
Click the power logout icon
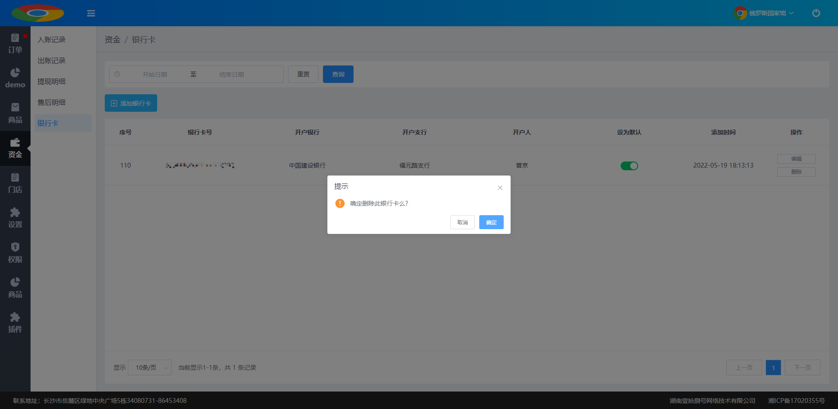[x=816, y=13]
